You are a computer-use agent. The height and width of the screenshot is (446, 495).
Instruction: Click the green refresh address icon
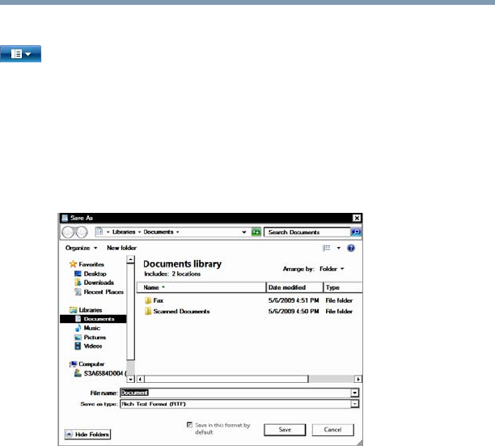[x=256, y=231]
